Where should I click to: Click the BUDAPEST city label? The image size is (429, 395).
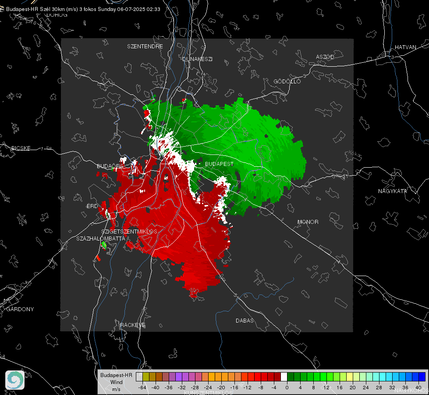[x=220, y=164]
